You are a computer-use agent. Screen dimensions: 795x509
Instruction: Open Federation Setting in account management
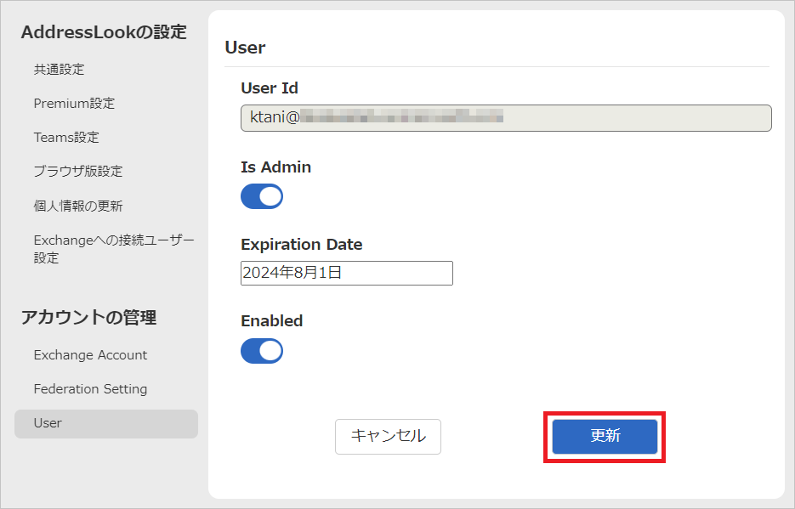[90, 389]
